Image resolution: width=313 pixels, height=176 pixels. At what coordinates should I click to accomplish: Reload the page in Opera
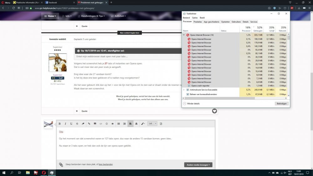[x=13, y=8]
